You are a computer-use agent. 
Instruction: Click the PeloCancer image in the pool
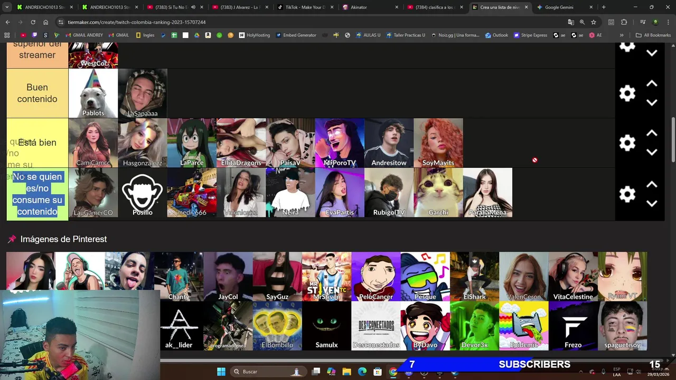click(x=375, y=277)
